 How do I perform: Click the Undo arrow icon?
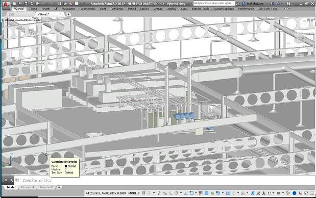pos(43,4)
